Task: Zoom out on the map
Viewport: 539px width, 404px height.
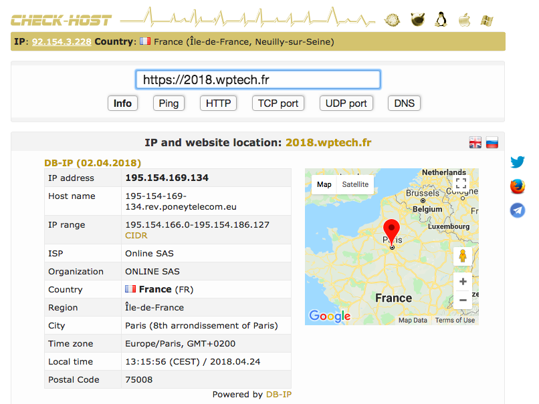Action: pyautogui.click(x=463, y=300)
